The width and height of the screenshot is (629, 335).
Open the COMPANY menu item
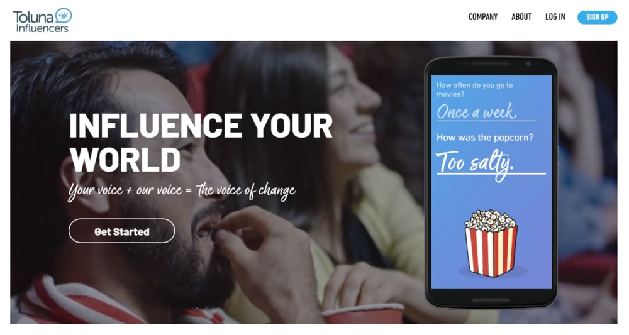[x=483, y=17]
